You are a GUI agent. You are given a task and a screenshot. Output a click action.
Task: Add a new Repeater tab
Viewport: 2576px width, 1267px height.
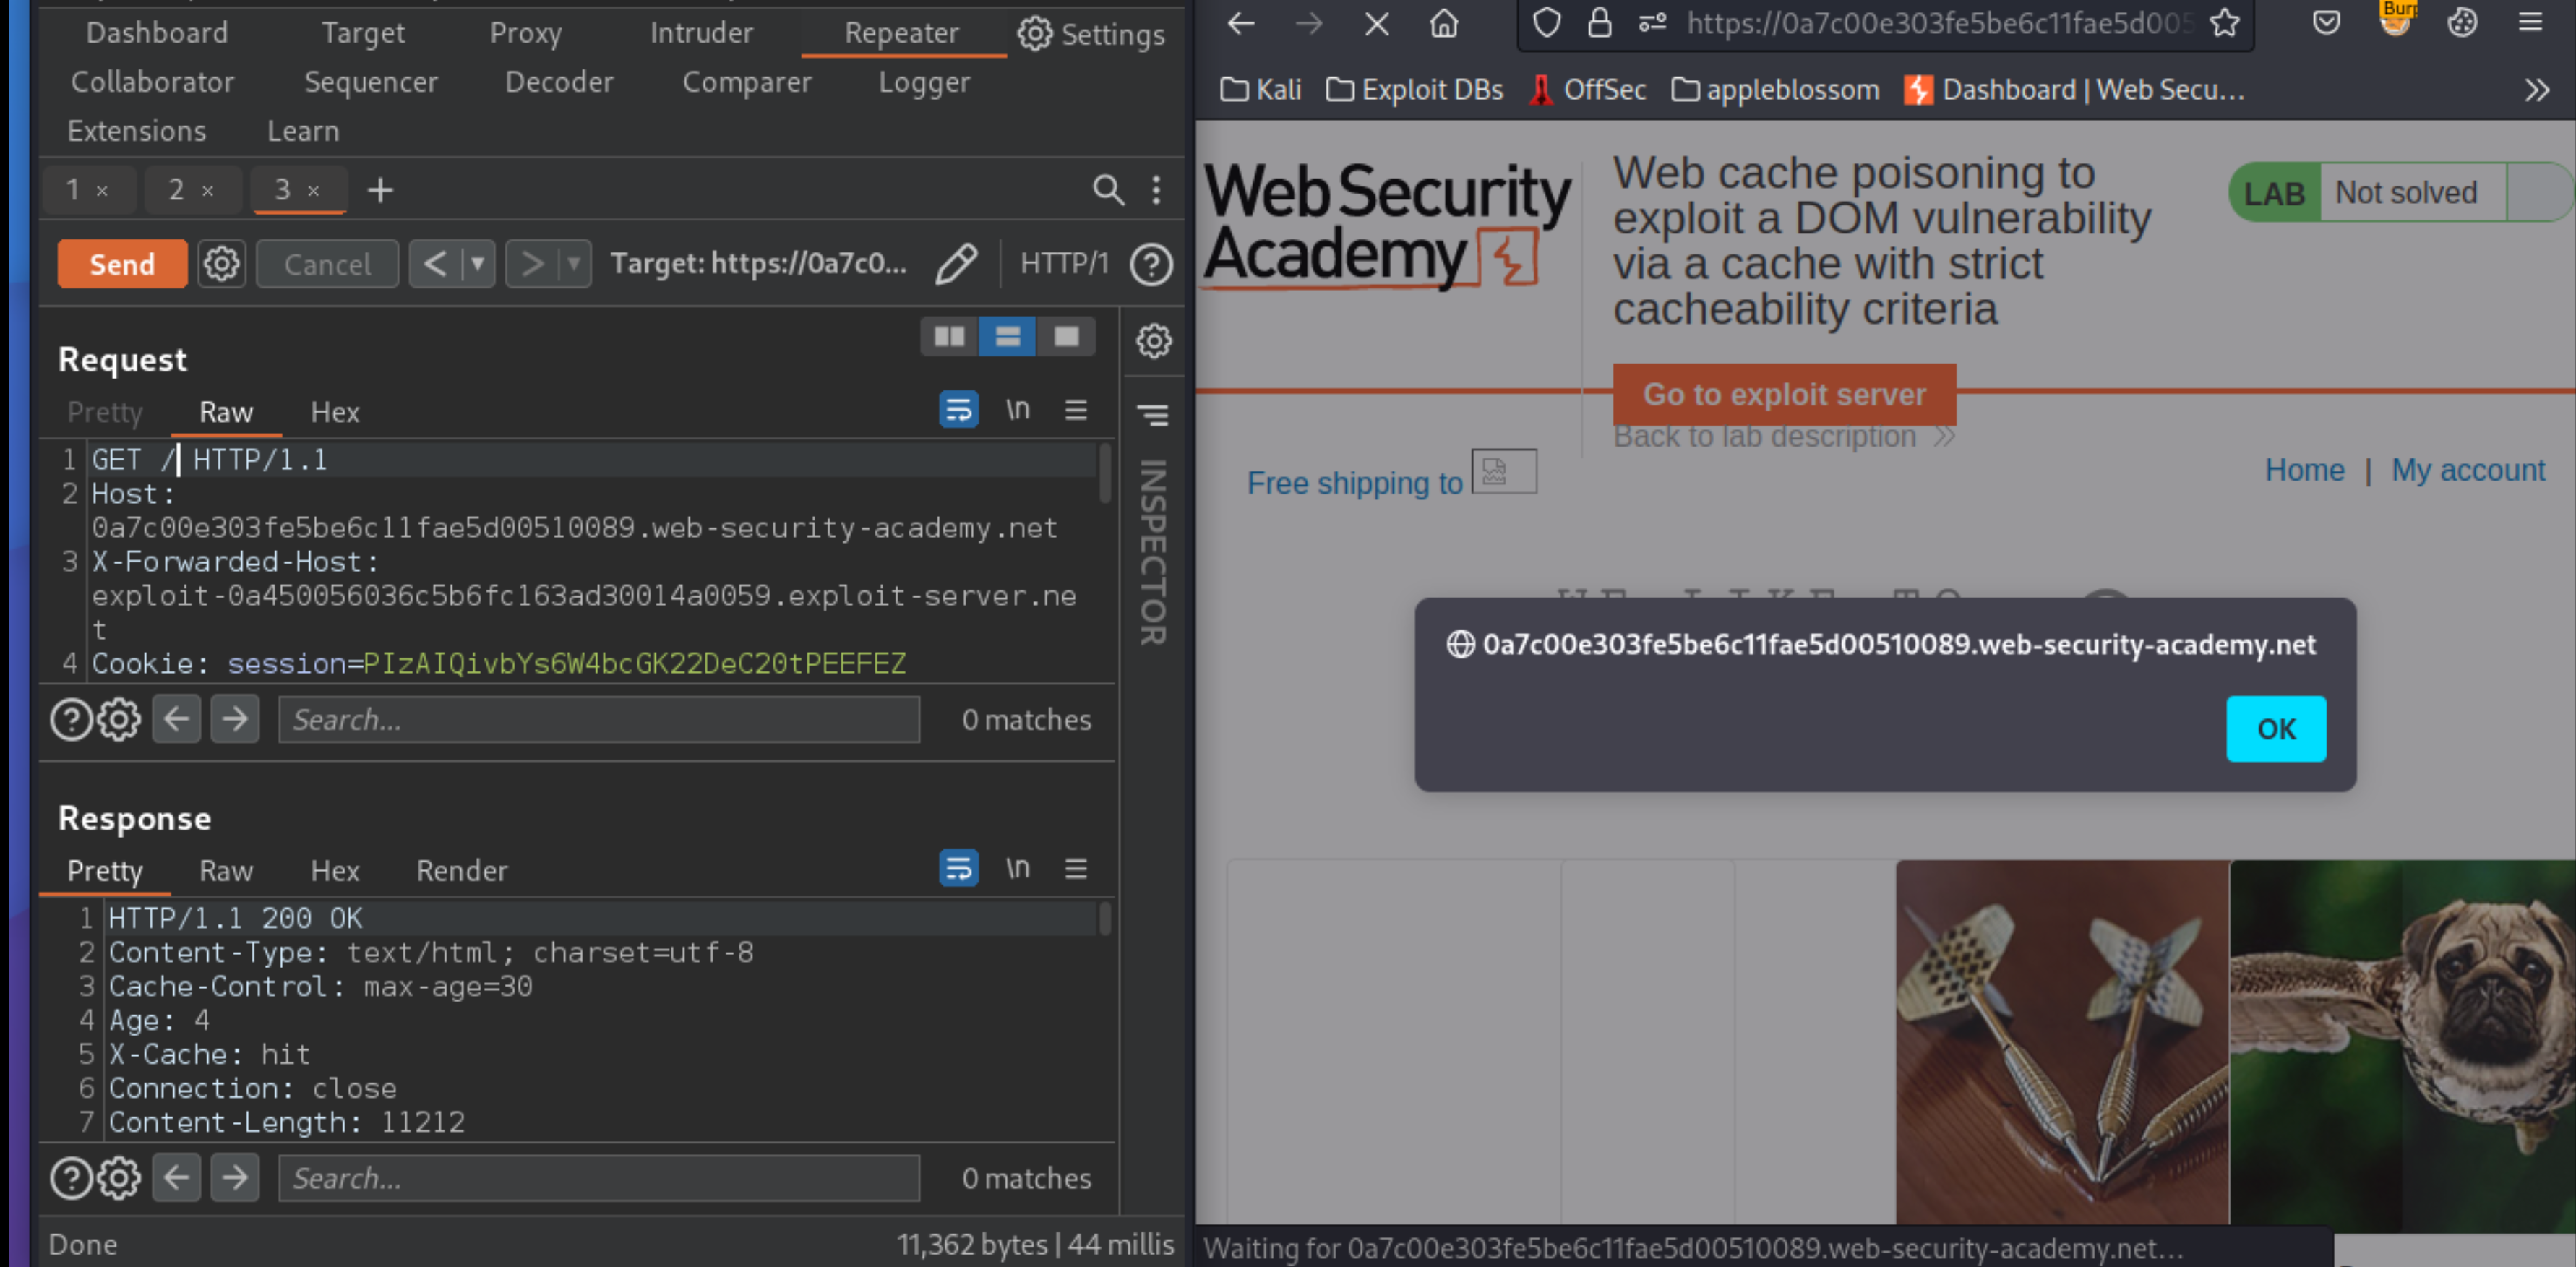tap(380, 190)
